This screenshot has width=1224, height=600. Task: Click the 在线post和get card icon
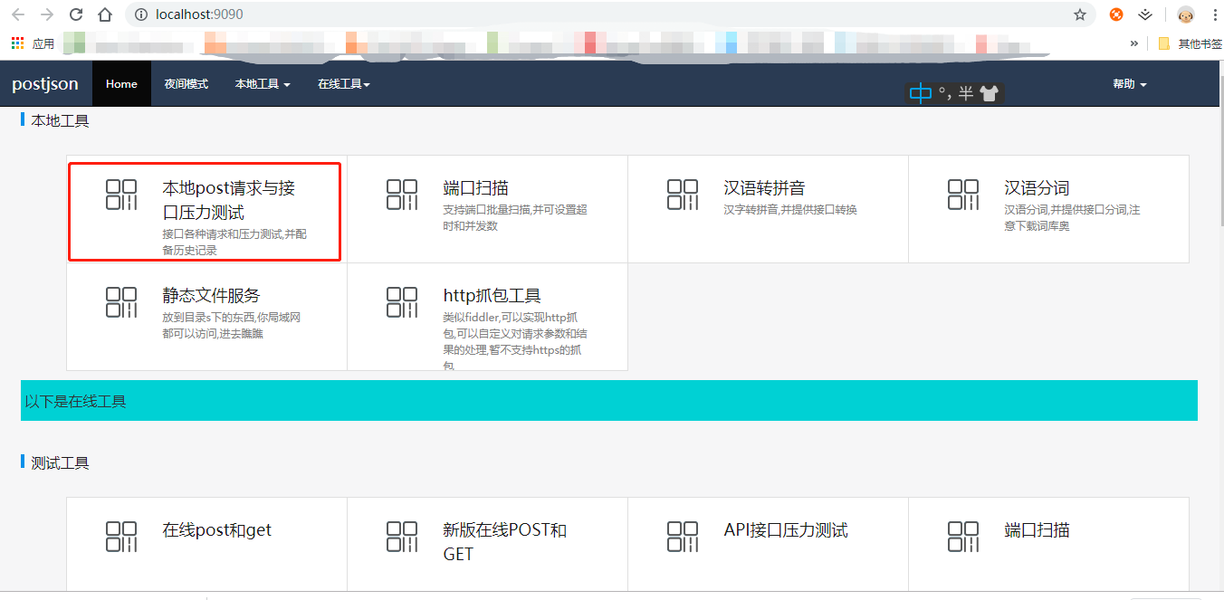click(121, 537)
